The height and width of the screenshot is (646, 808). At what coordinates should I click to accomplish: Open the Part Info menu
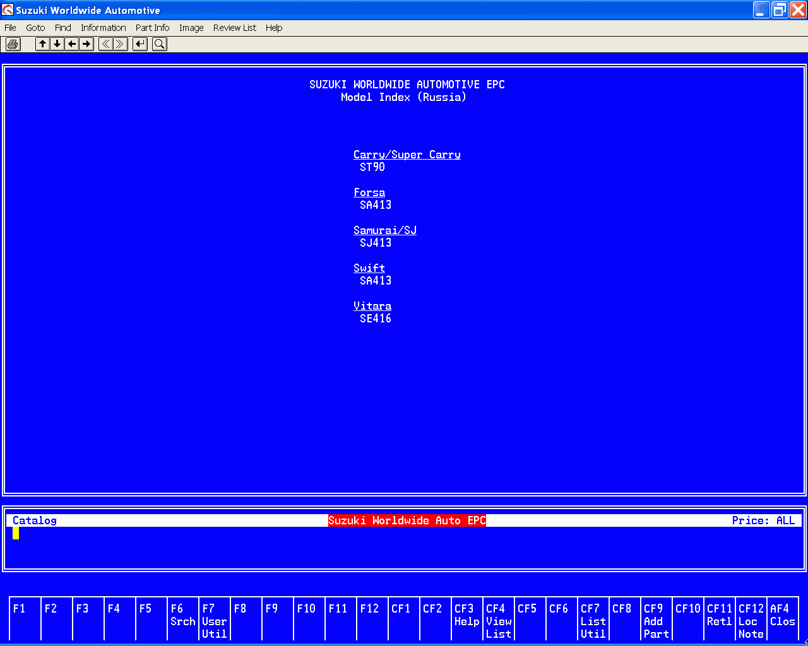pos(153,28)
